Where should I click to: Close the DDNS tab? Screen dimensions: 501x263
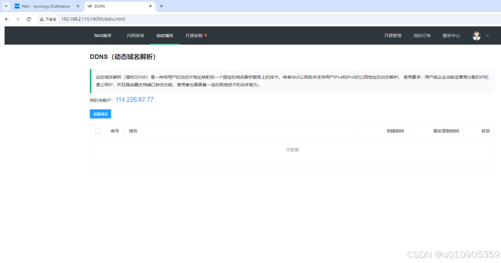(150, 6)
